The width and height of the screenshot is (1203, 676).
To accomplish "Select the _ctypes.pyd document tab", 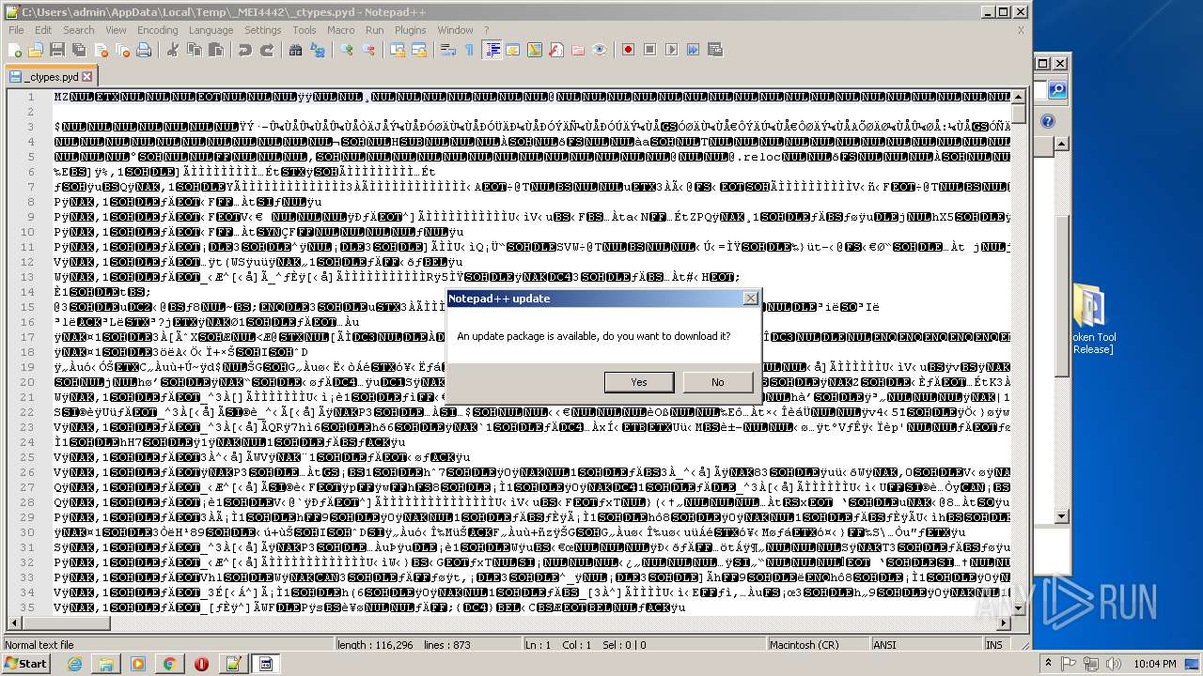I will tap(50, 77).
